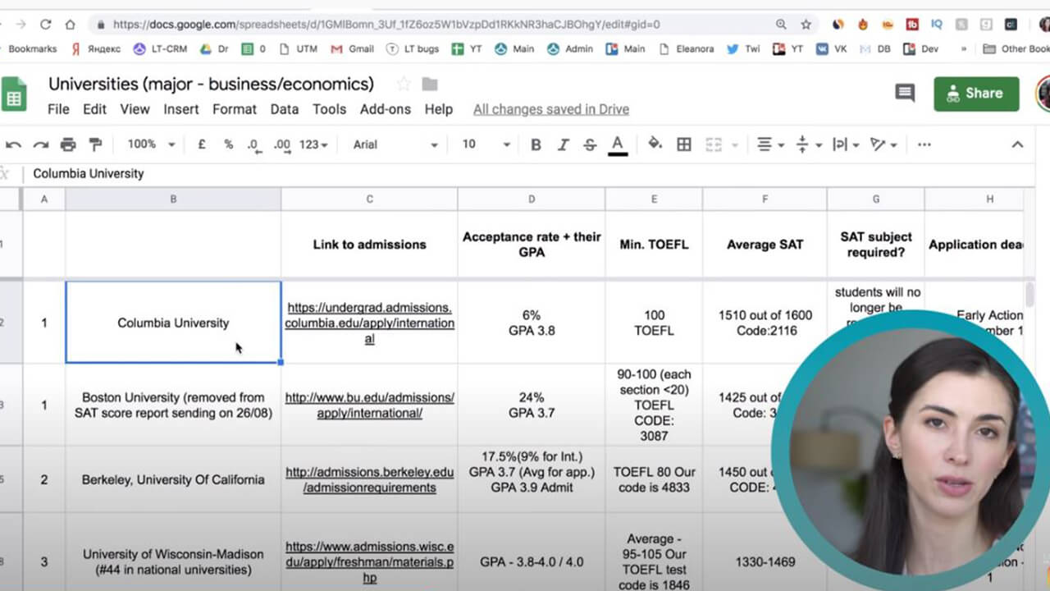
Task: Format as currency with pound icon
Action: (202, 144)
